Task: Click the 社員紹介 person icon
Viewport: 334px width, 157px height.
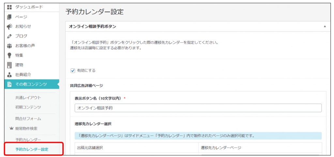Action: 9,74
